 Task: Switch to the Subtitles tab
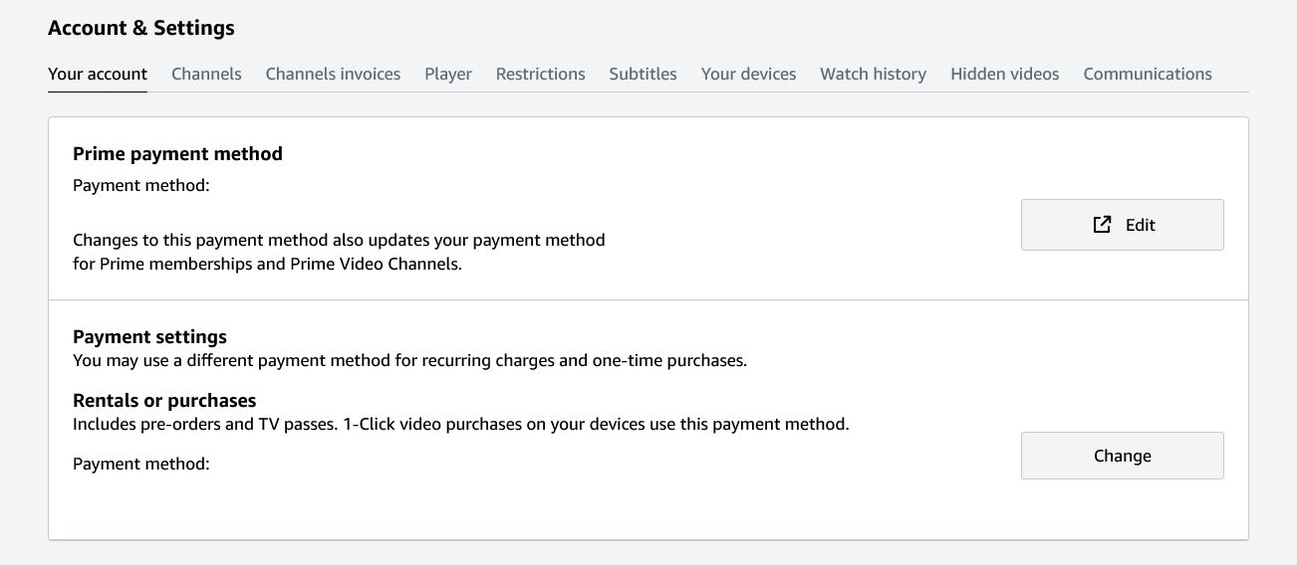click(643, 74)
